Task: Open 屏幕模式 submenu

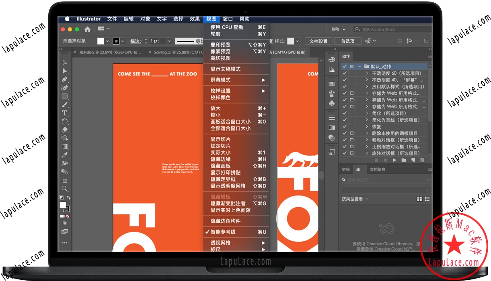Action: point(236,80)
